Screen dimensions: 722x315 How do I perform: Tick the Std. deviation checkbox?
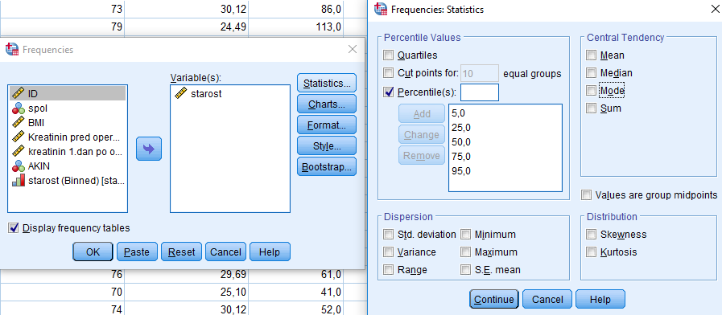tap(389, 235)
